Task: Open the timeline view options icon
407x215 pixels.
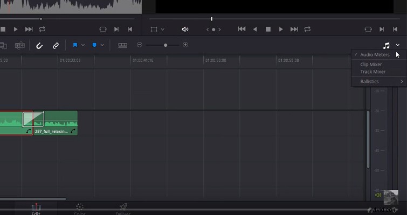Action: (x=123, y=46)
